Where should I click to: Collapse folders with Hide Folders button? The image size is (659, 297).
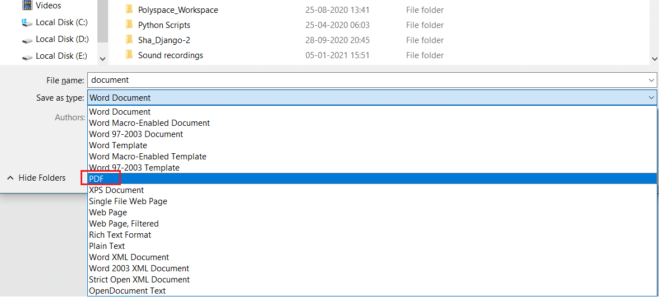[x=36, y=178]
